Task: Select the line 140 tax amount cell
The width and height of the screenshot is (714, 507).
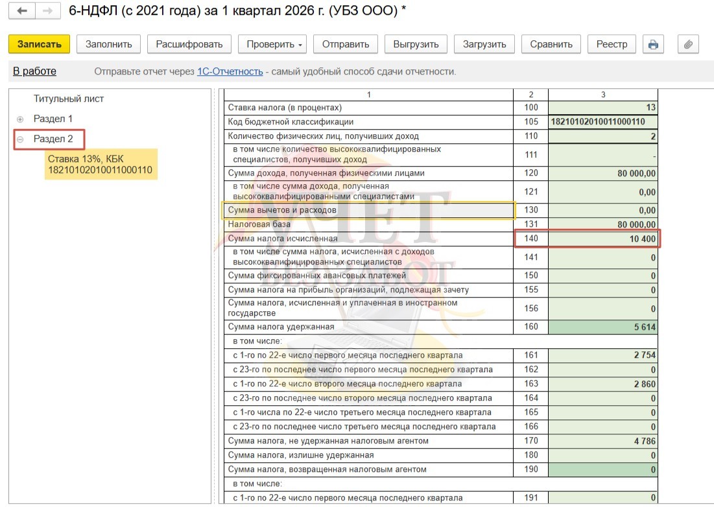Action: point(602,239)
